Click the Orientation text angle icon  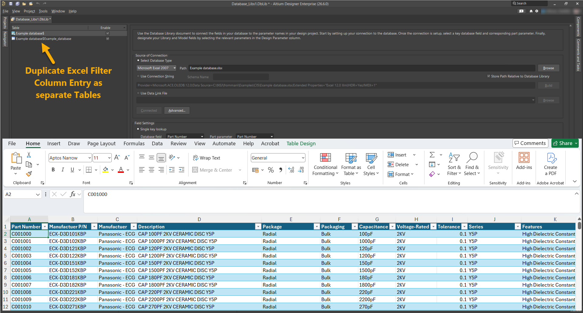coord(172,157)
